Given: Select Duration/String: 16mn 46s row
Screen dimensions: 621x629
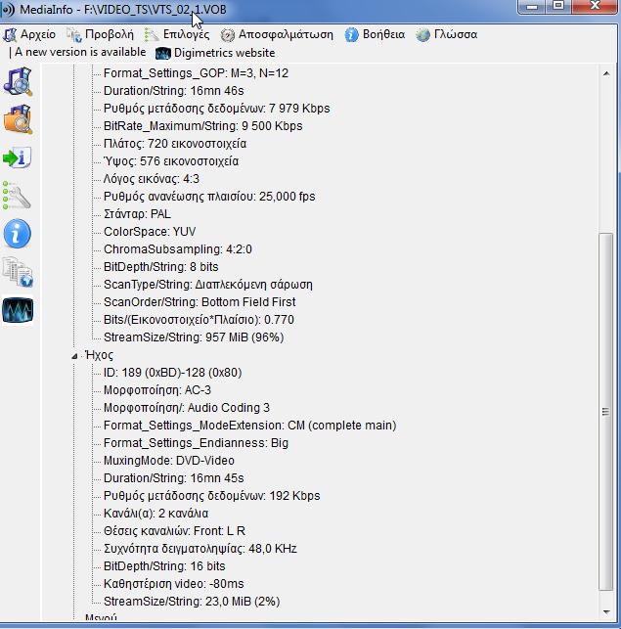Looking at the screenshot, I should [x=173, y=91].
